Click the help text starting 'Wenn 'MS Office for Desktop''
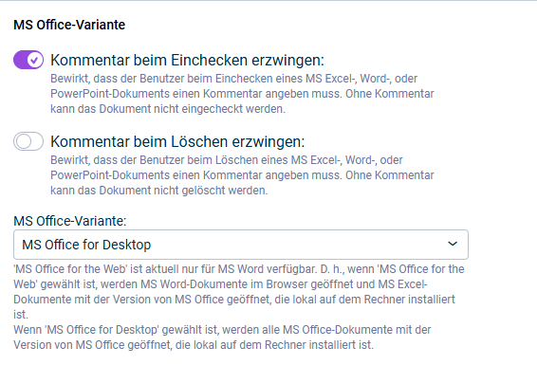 tap(222, 338)
